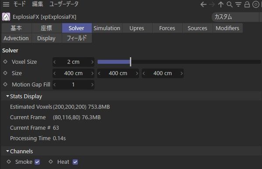Click the second Size 400 cm field

118,73
